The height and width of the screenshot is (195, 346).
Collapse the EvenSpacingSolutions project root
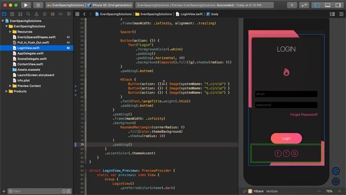click(3, 21)
